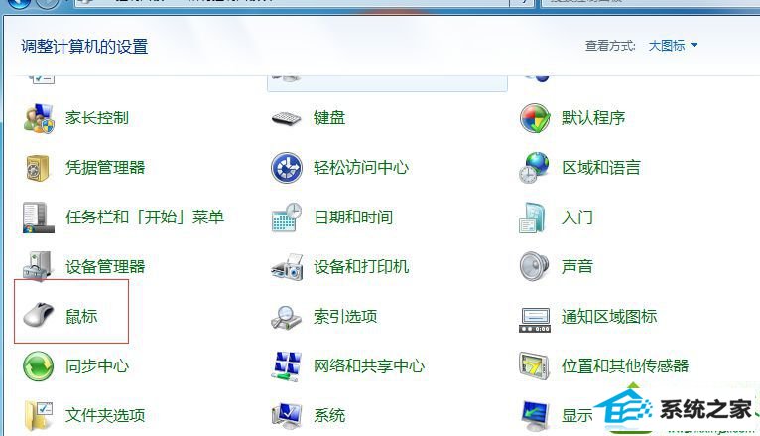
Task: Click the 显示 text label
Action: (x=577, y=415)
